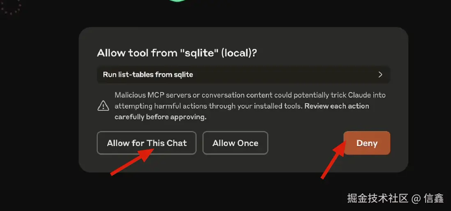
Task: Click the red arrow pointing at Deny
Action: coord(333,159)
